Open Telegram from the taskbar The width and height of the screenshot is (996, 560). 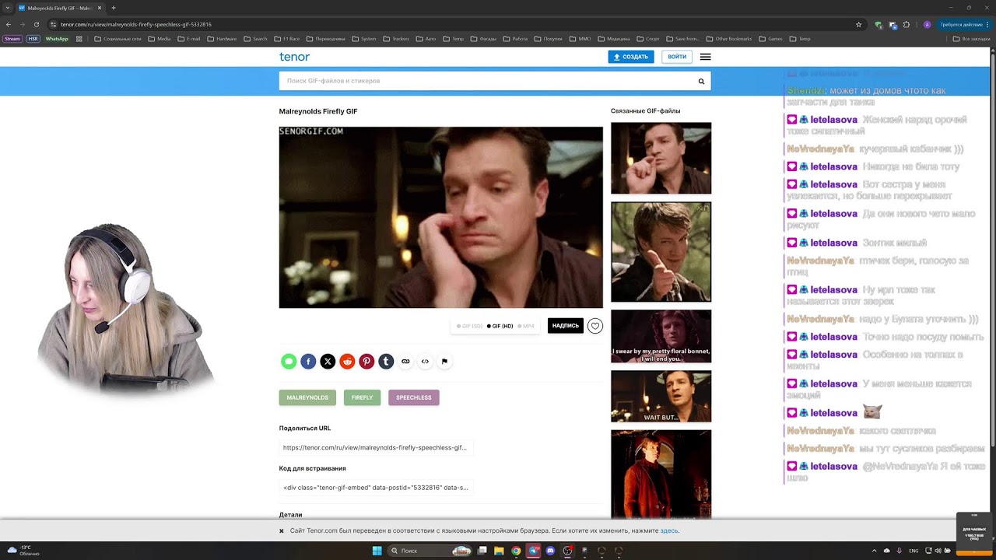click(534, 551)
